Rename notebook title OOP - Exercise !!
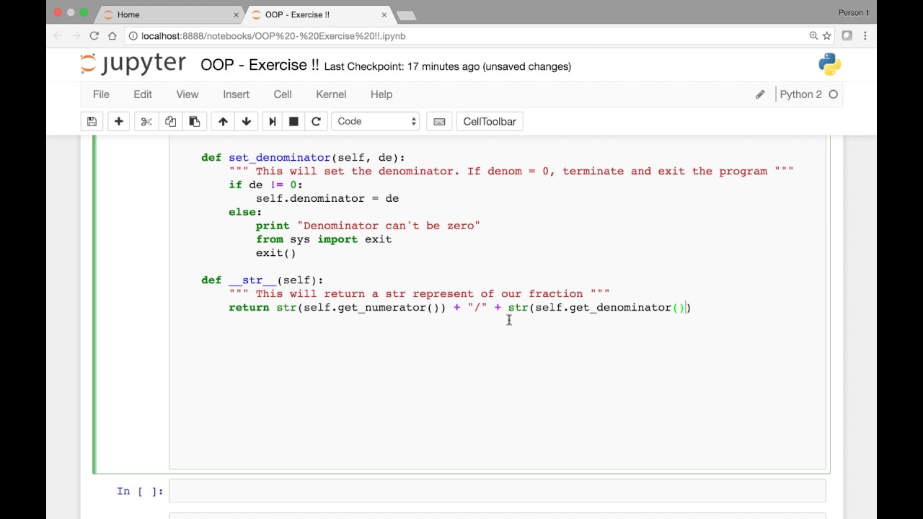 260,65
